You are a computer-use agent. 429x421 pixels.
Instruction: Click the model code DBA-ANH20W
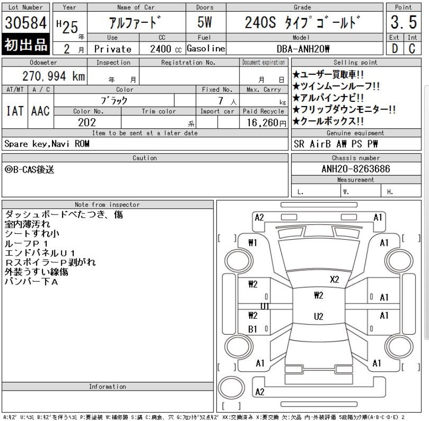pos(305,49)
